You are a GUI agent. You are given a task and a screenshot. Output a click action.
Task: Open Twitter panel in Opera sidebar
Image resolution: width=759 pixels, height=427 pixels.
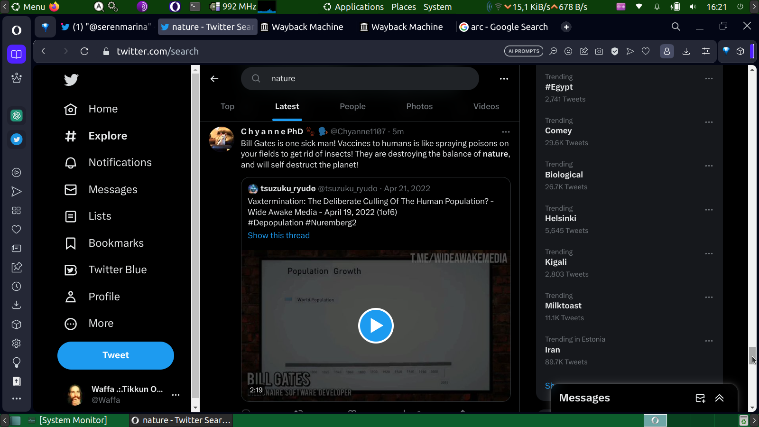(17, 139)
